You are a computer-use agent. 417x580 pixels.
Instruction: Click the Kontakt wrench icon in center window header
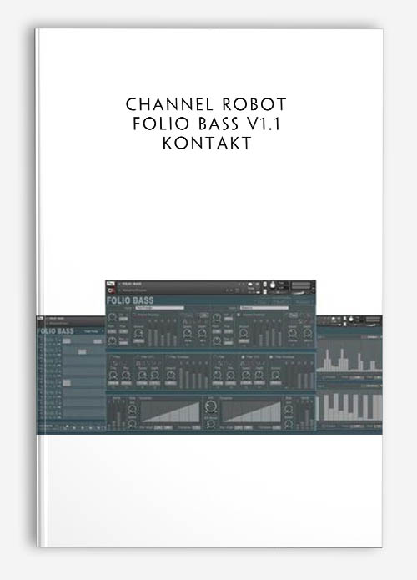tap(111, 284)
